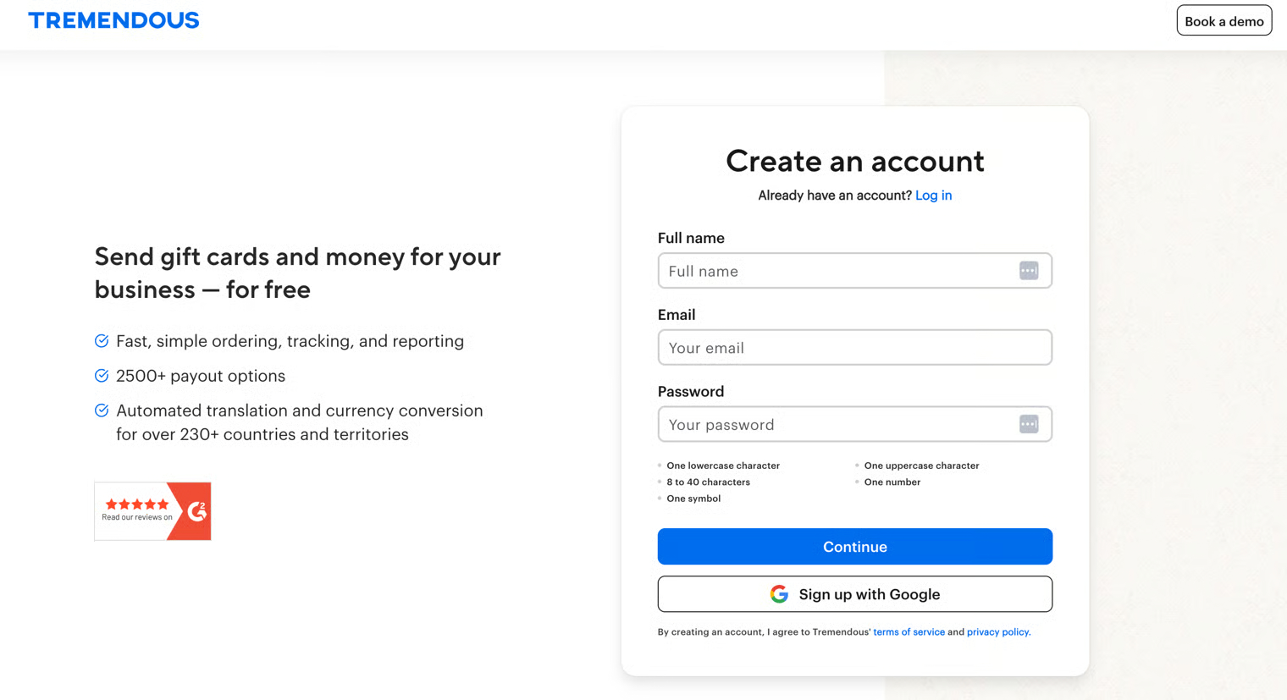
Task: Focus the Your password field
Action: pyautogui.click(x=838, y=424)
